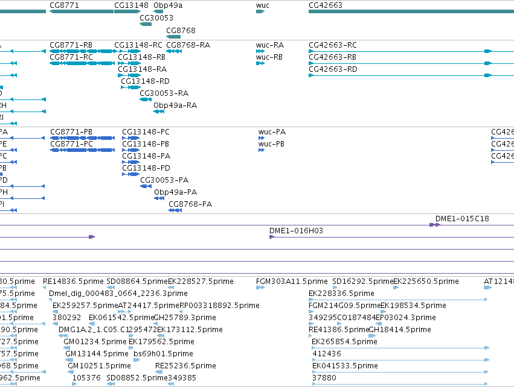Click EST RE41386.5prime
This screenshot has width=514, height=387.
coord(339,330)
